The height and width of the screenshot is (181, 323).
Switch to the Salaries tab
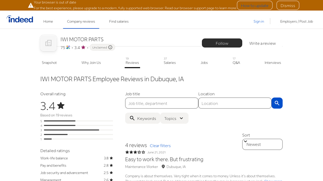[170, 62]
